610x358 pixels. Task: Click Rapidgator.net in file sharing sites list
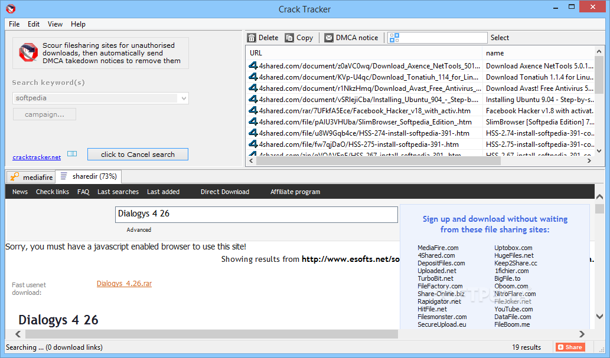coord(439,301)
